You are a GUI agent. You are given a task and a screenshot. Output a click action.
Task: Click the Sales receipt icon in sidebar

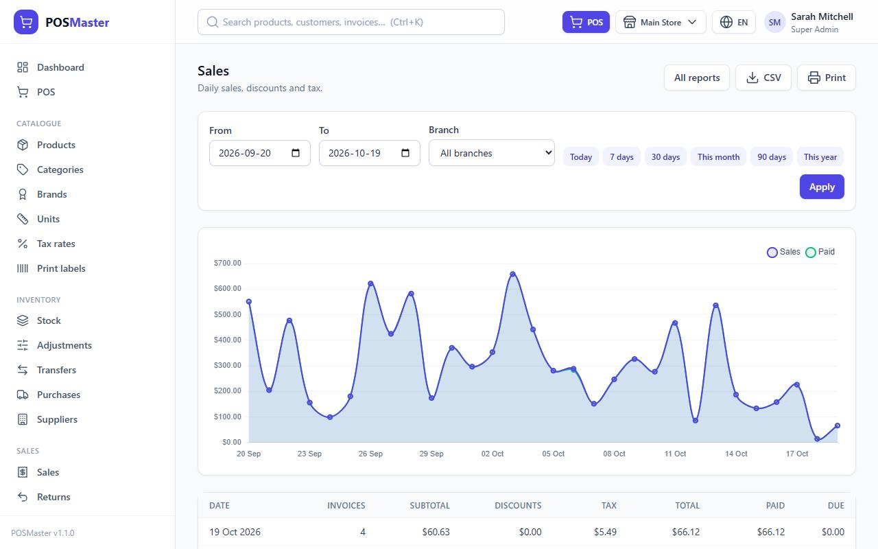(23, 472)
